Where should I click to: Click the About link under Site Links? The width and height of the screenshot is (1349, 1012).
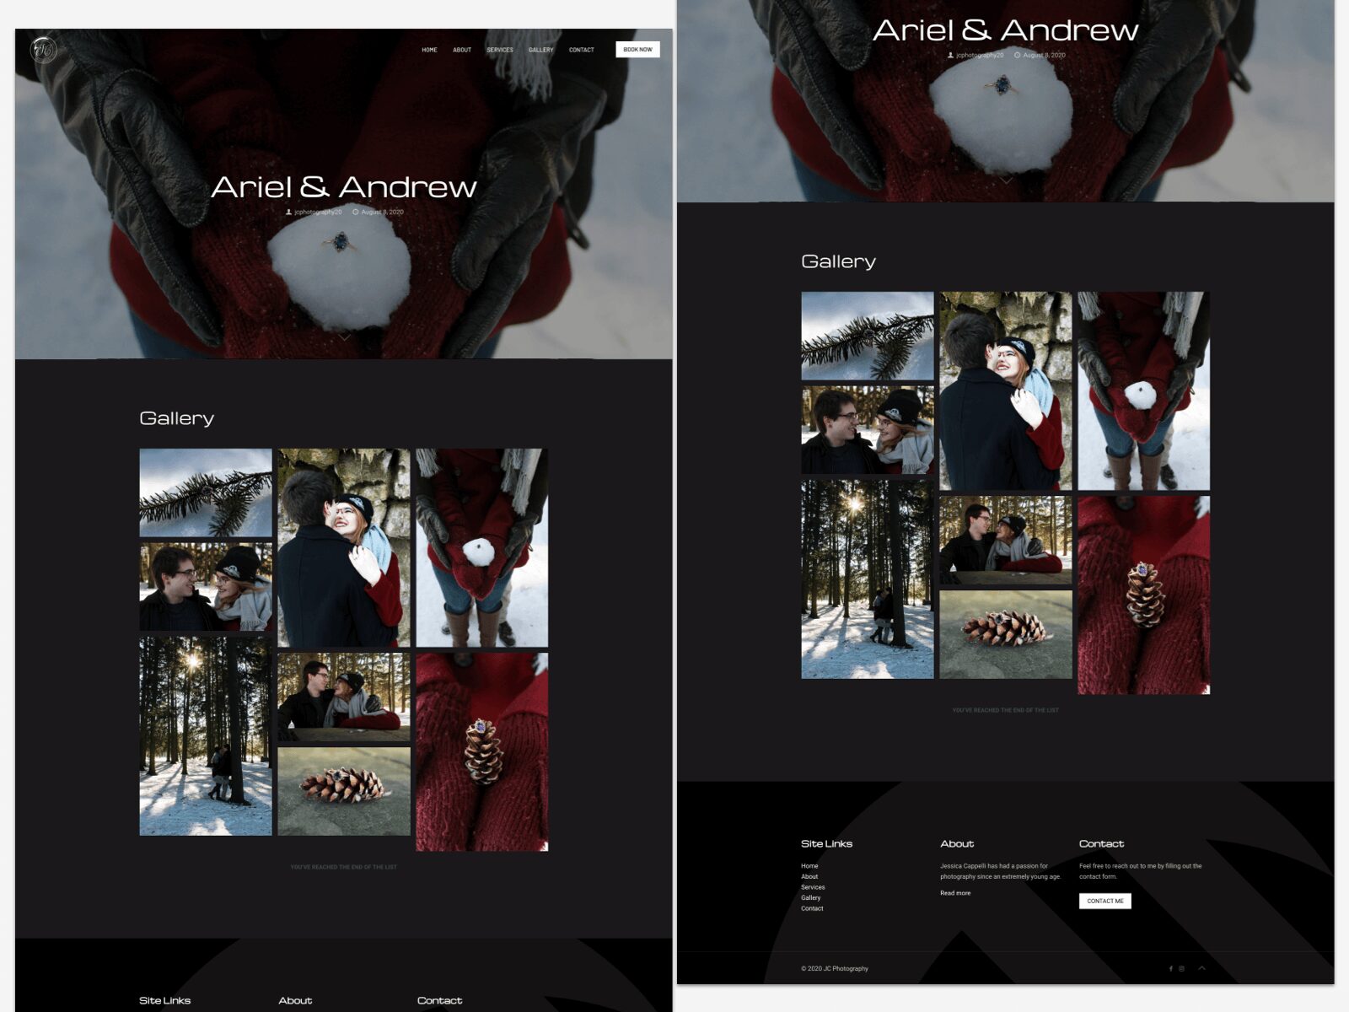click(809, 876)
